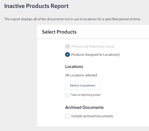Click the divider line under Select Products
This screenshot has width=149, height=131.
coord(93,39)
